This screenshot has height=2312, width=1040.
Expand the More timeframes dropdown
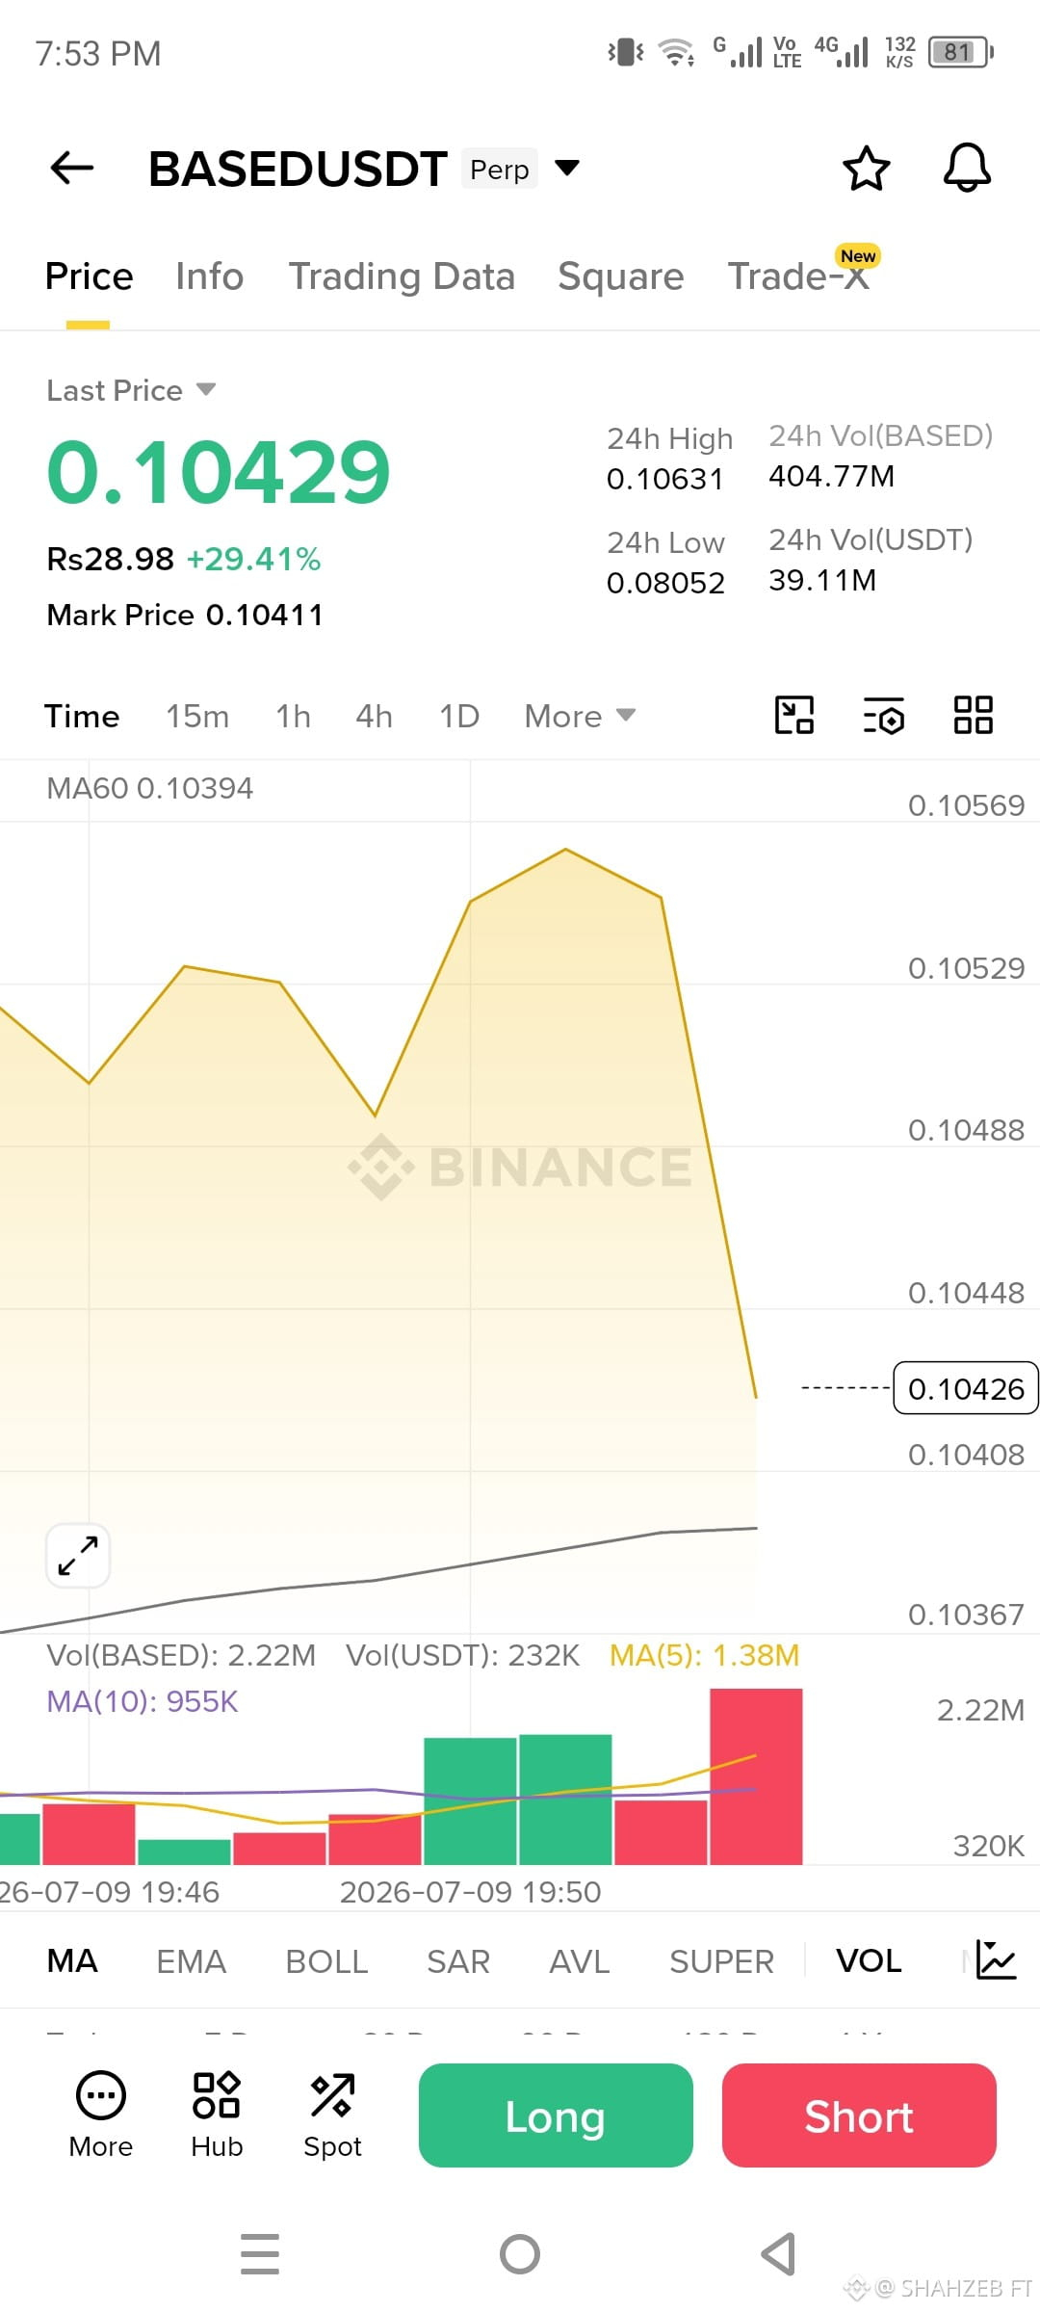(x=580, y=716)
